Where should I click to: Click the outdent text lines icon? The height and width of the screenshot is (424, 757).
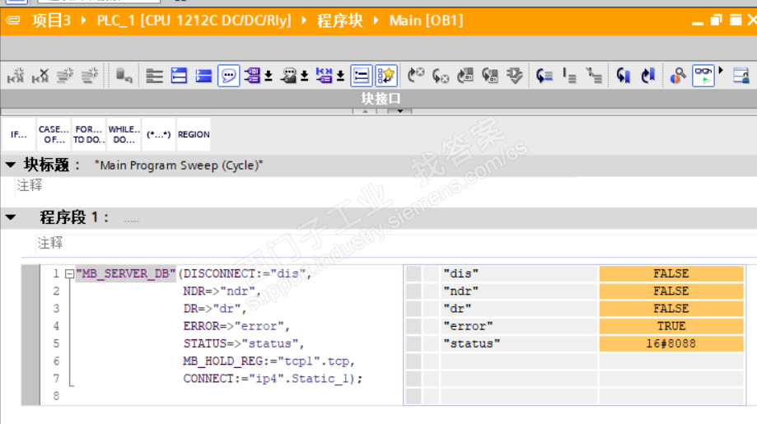click(569, 76)
